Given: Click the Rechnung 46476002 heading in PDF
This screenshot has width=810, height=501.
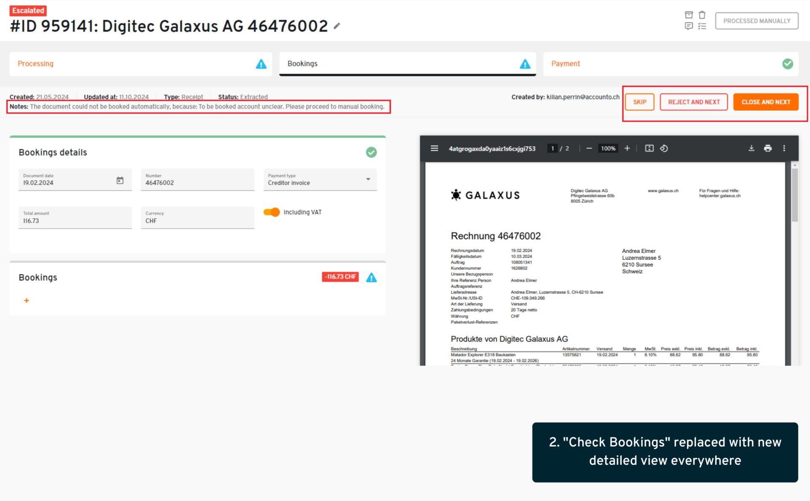Looking at the screenshot, I should (x=496, y=236).
